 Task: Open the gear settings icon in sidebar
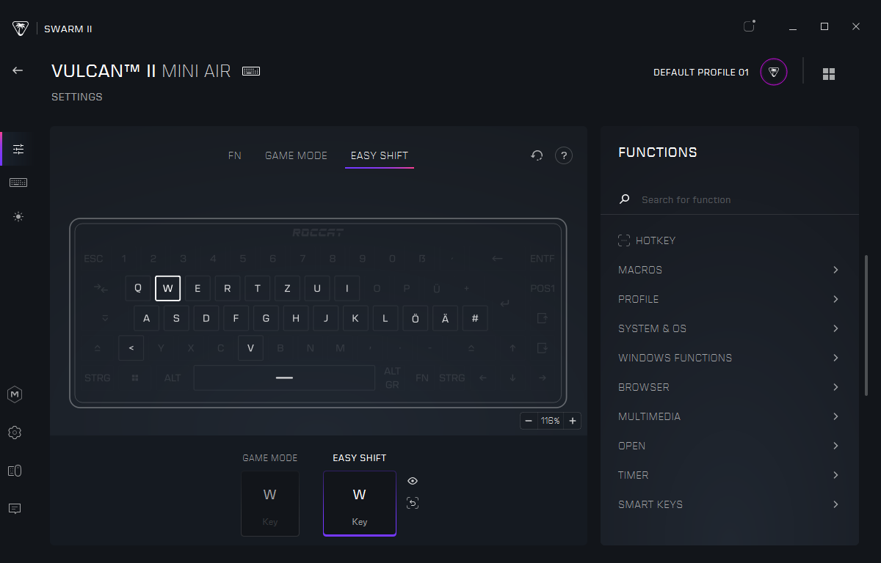(x=15, y=433)
